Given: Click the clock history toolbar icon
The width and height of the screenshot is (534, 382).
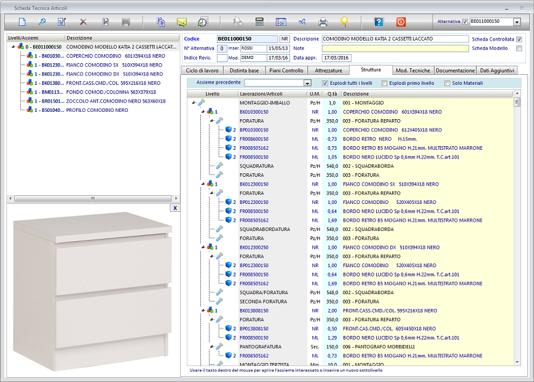Looking at the screenshot, I should pyautogui.click(x=203, y=22).
